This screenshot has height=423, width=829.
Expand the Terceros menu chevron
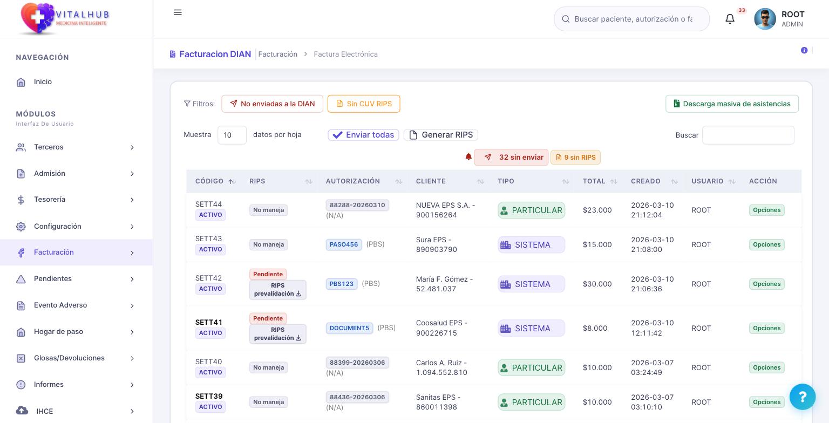(132, 147)
